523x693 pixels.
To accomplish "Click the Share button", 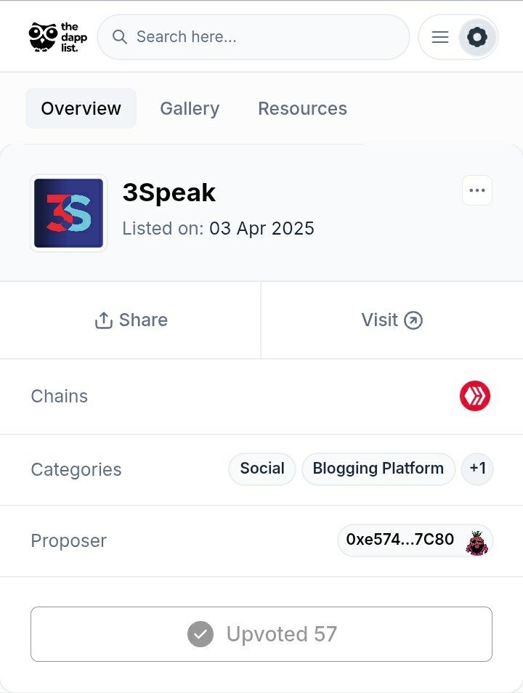I will 131,320.
